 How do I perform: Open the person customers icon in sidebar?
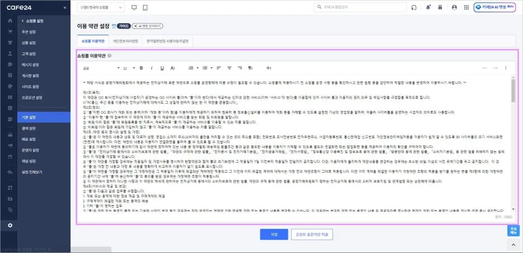10,53
